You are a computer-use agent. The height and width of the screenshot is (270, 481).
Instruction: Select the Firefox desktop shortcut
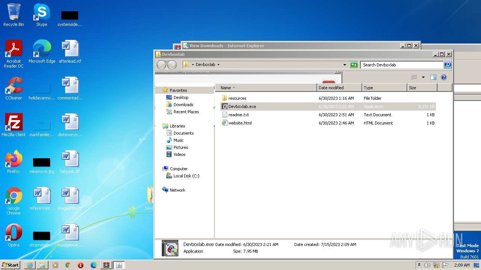click(x=14, y=162)
